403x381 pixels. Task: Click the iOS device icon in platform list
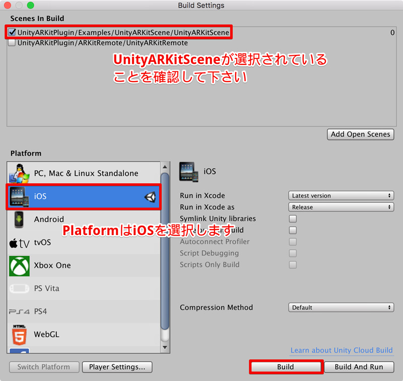(x=19, y=196)
